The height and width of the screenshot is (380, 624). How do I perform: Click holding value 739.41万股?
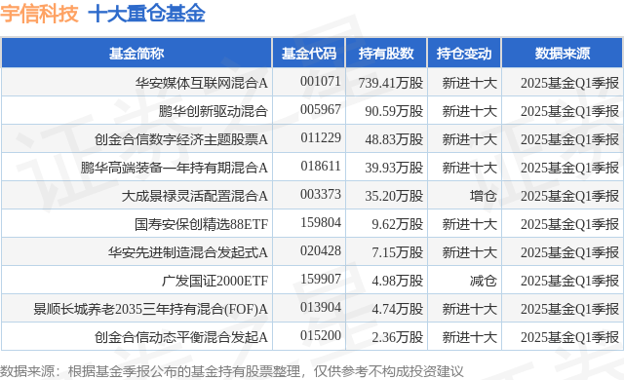(x=390, y=83)
